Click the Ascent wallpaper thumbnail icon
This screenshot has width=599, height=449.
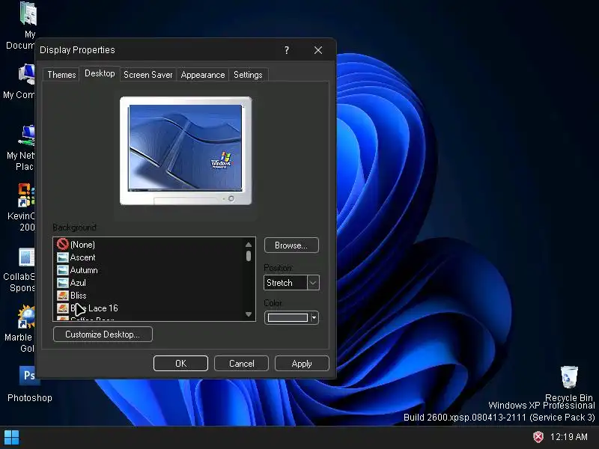63,257
